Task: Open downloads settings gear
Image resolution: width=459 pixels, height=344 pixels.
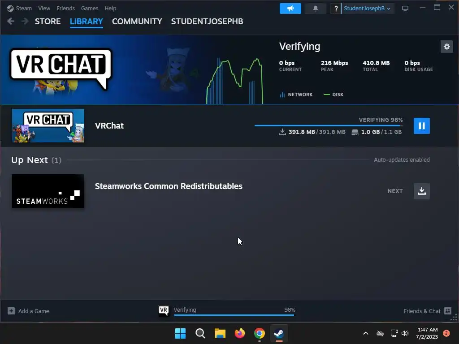Action: click(447, 47)
